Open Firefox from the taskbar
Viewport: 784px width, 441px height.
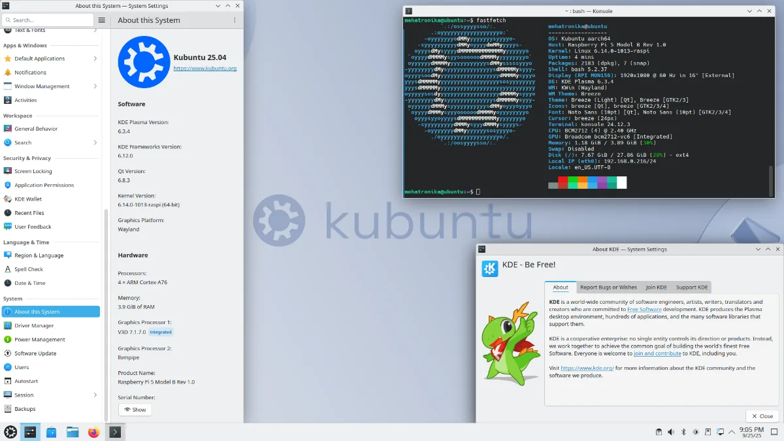[x=93, y=432]
